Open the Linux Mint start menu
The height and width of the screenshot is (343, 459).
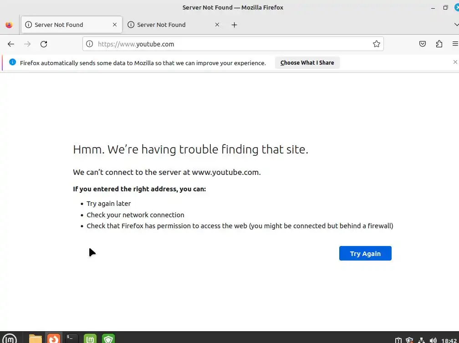(10, 339)
